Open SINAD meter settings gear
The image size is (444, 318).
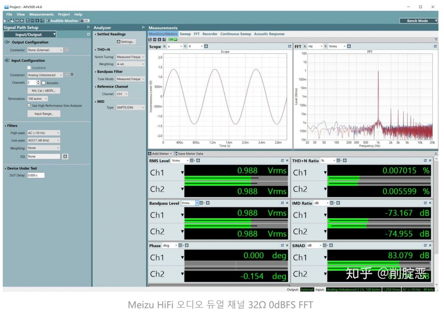(x=331, y=245)
